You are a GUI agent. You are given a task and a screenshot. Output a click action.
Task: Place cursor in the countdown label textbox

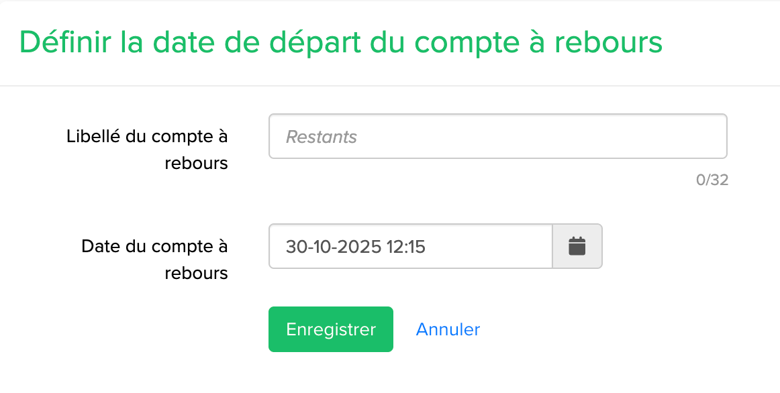coord(497,137)
